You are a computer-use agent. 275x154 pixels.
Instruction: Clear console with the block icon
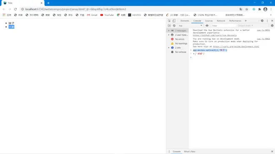point(174,26)
